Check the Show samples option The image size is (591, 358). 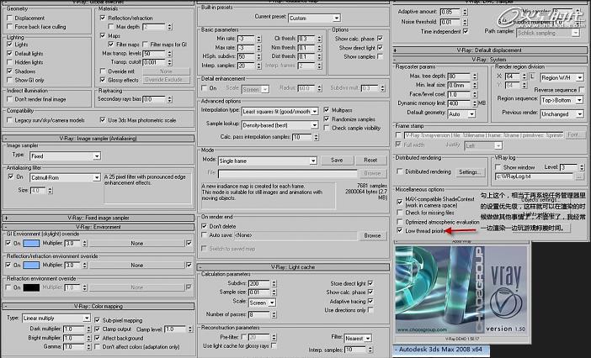point(380,56)
